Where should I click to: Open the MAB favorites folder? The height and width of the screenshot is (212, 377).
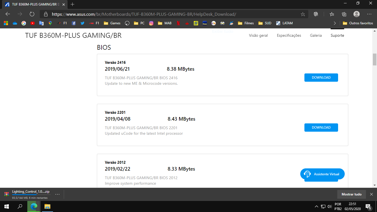[165, 23]
